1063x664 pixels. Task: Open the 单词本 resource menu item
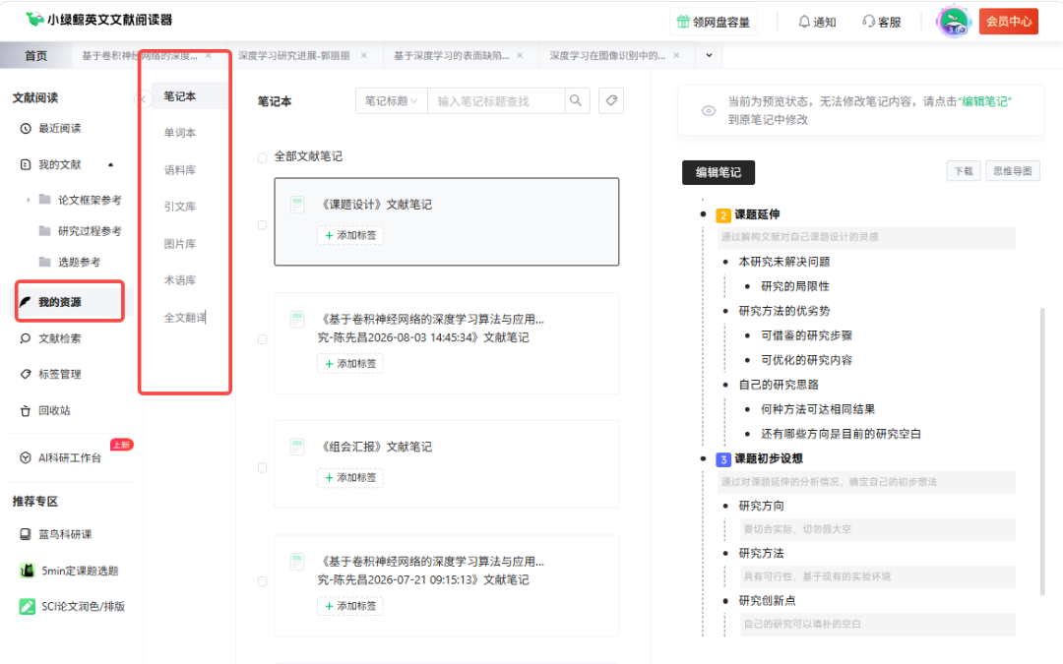[x=180, y=133]
